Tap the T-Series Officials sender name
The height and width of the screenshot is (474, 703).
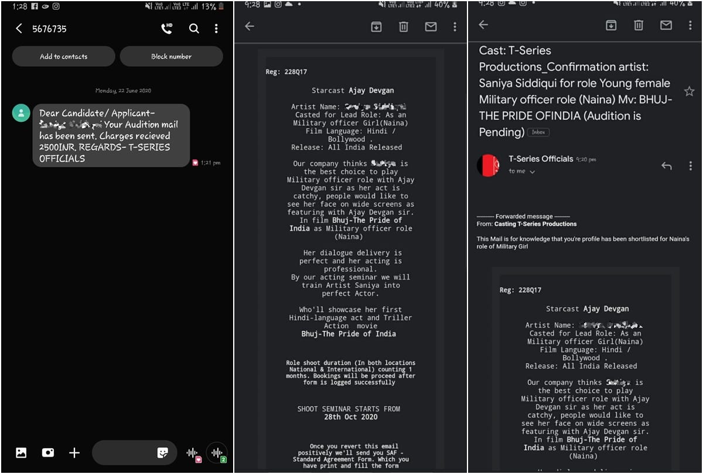coord(541,159)
